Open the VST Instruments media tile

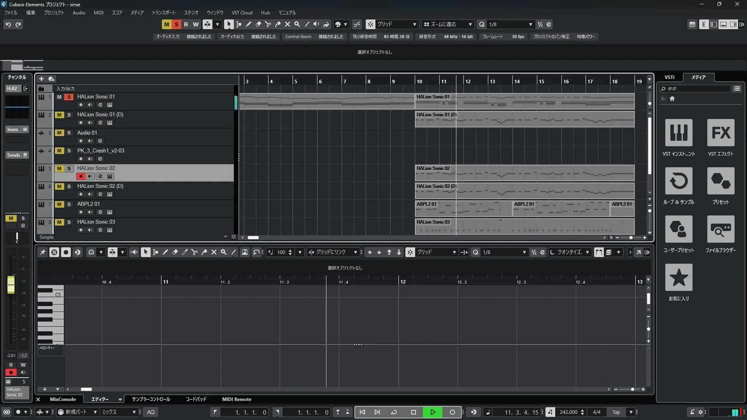click(679, 133)
